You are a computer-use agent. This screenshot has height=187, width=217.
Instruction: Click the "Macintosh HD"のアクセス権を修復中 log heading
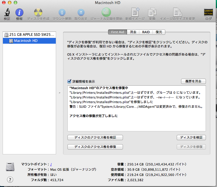pyautogui.click(x=99, y=88)
